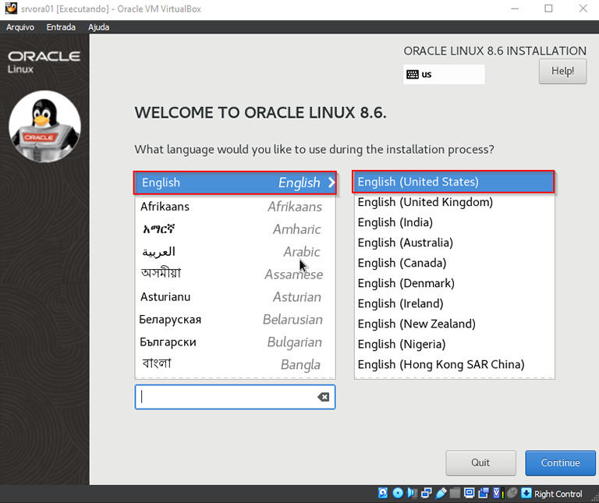Viewport: 599px width, 503px height.
Task: Select Amharic in the language list
Action: click(235, 229)
